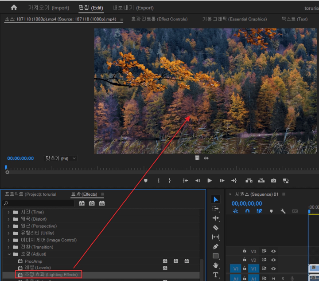This screenshot has width=319, height=281.
Task: Select the Razor tool
Action: (216, 228)
